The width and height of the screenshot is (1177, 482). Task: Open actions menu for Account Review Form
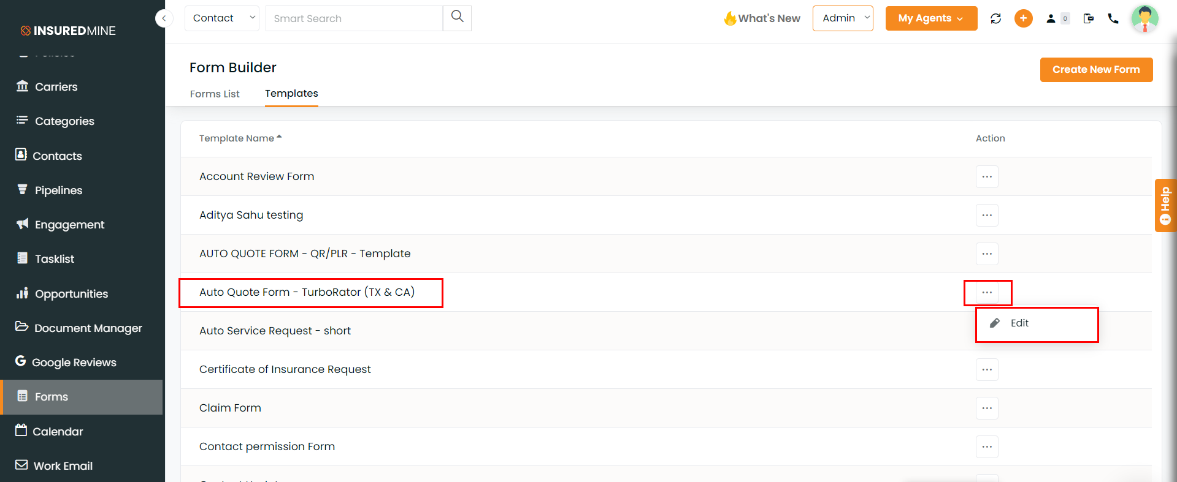(x=987, y=177)
